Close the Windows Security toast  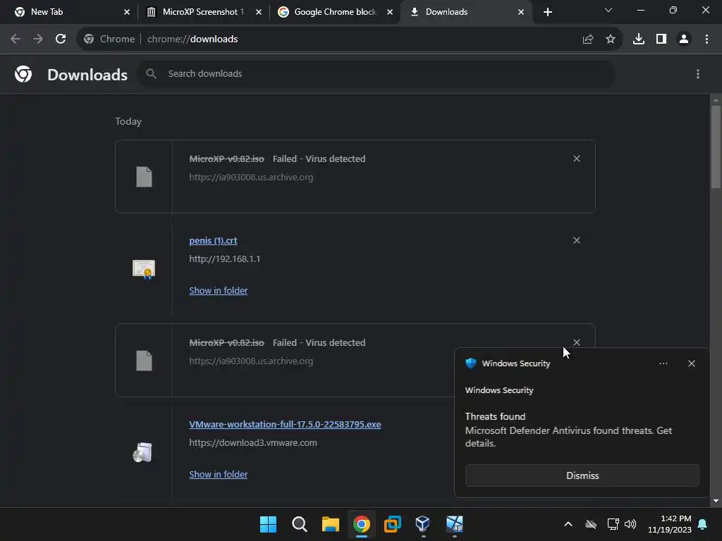pyautogui.click(x=692, y=363)
